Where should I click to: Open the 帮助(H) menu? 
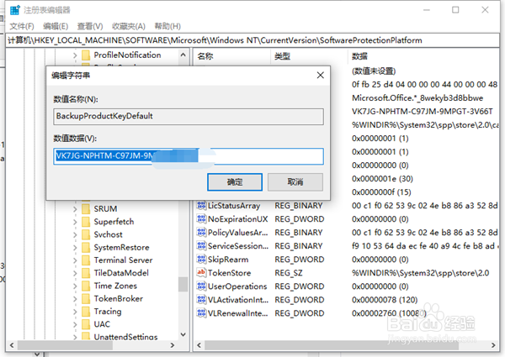click(167, 26)
